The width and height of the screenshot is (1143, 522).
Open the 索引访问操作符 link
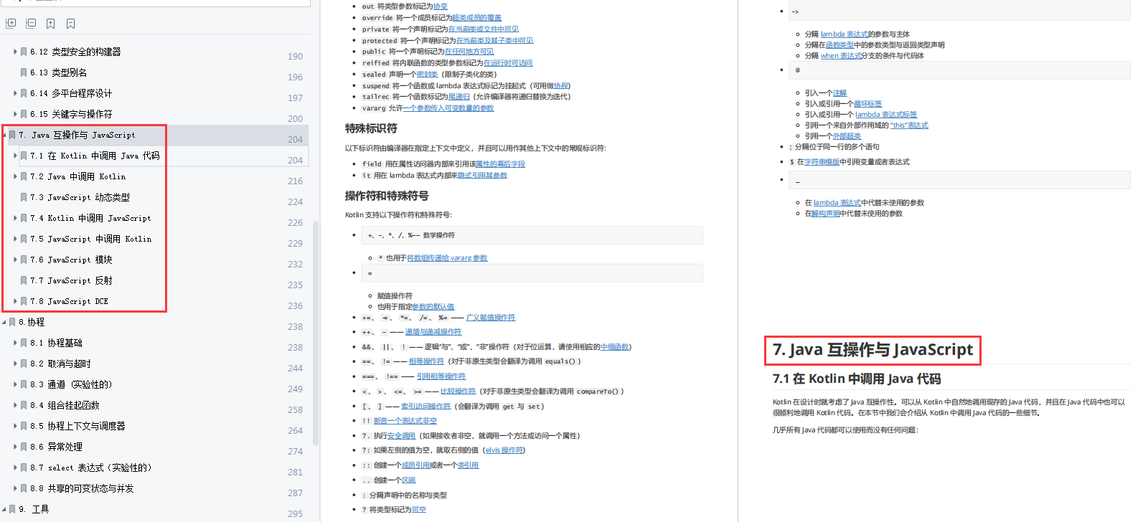point(425,407)
